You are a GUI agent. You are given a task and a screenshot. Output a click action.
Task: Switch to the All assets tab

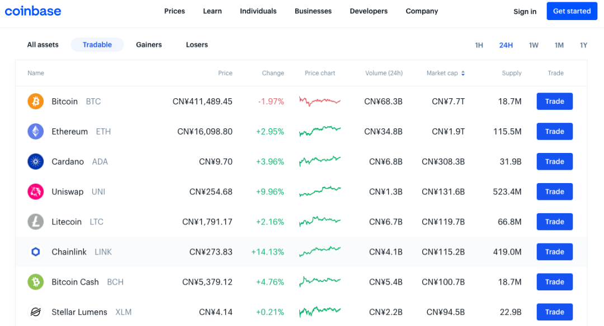43,45
